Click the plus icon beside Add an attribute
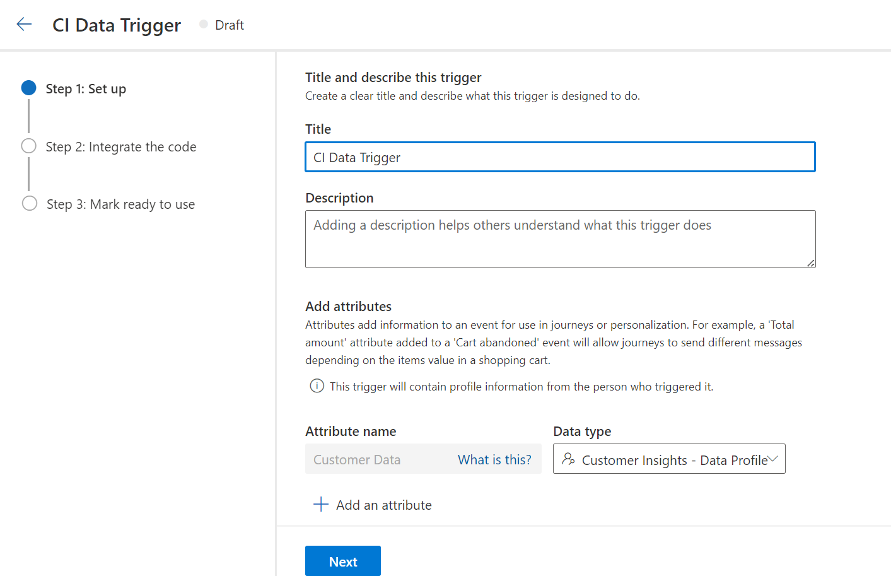This screenshot has height=576, width=891. (320, 504)
